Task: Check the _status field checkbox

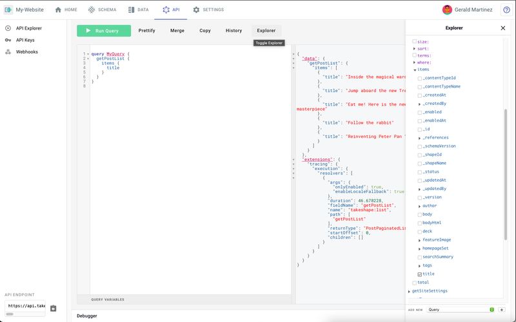Action: pyautogui.click(x=420, y=172)
